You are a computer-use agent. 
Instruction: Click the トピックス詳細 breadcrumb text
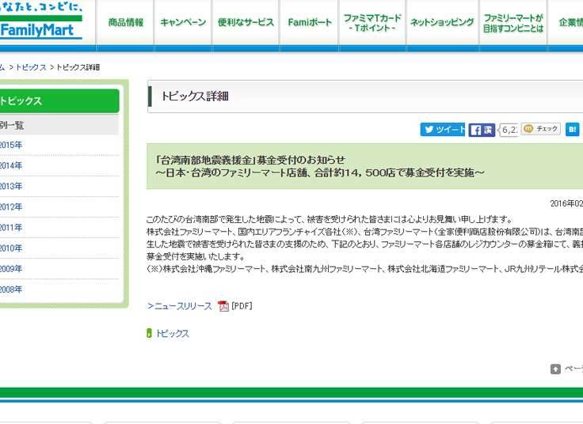pyautogui.click(x=78, y=67)
